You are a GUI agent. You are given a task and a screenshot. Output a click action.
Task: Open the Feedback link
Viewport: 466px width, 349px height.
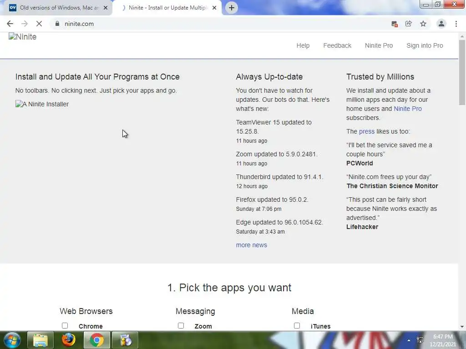point(337,45)
